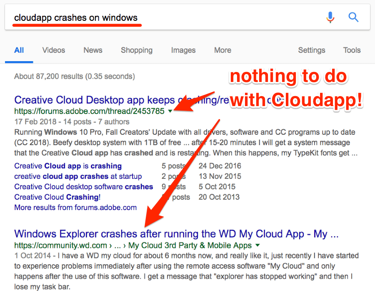The width and height of the screenshot is (375, 297).
Task: Open 'Creative Cloud desktop software crashes' sublink
Action: (83, 187)
